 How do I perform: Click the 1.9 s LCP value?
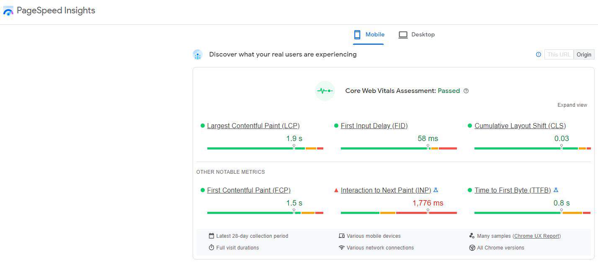point(294,139)
